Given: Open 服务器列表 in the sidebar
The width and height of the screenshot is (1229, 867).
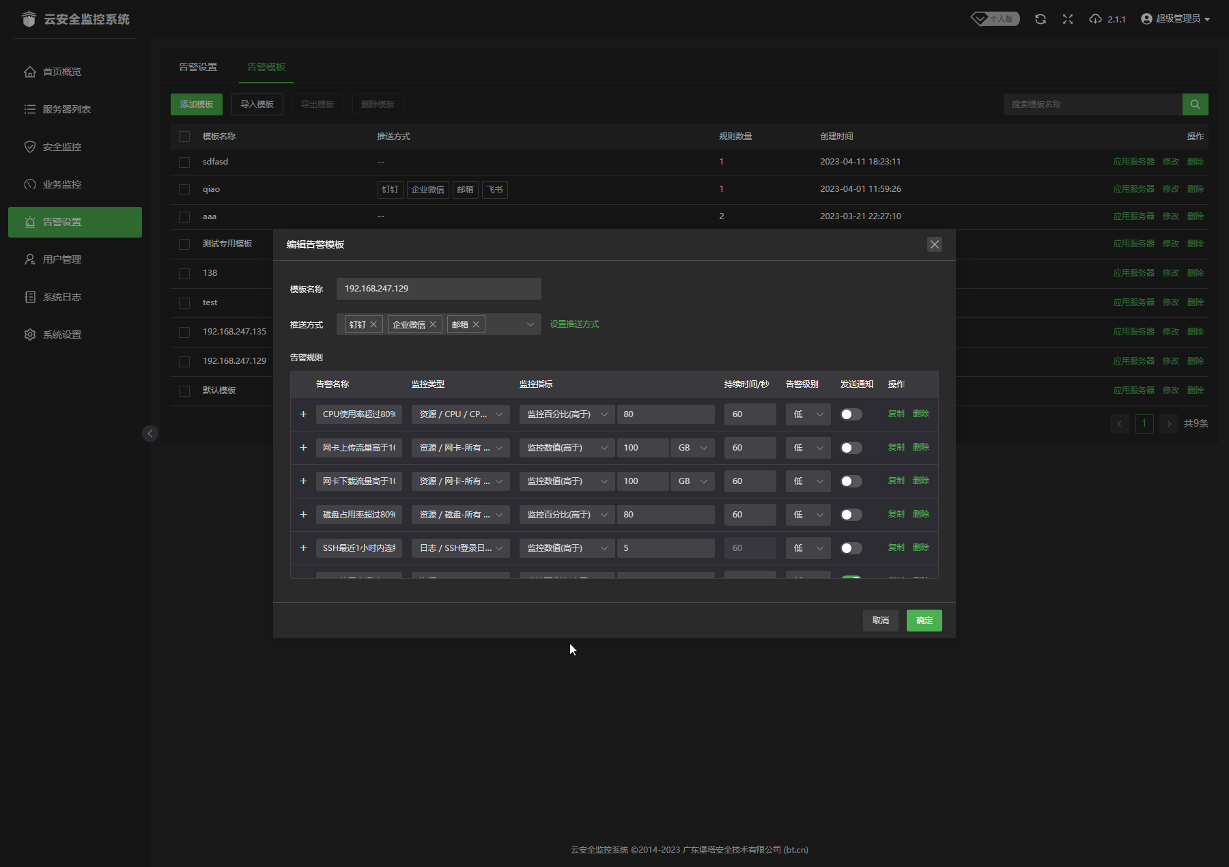Looking at the screenshot, I should [x=66, y=109].
